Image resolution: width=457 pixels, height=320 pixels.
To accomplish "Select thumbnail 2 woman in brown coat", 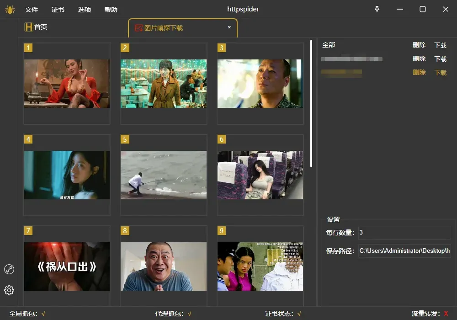I will pos(164,84).
